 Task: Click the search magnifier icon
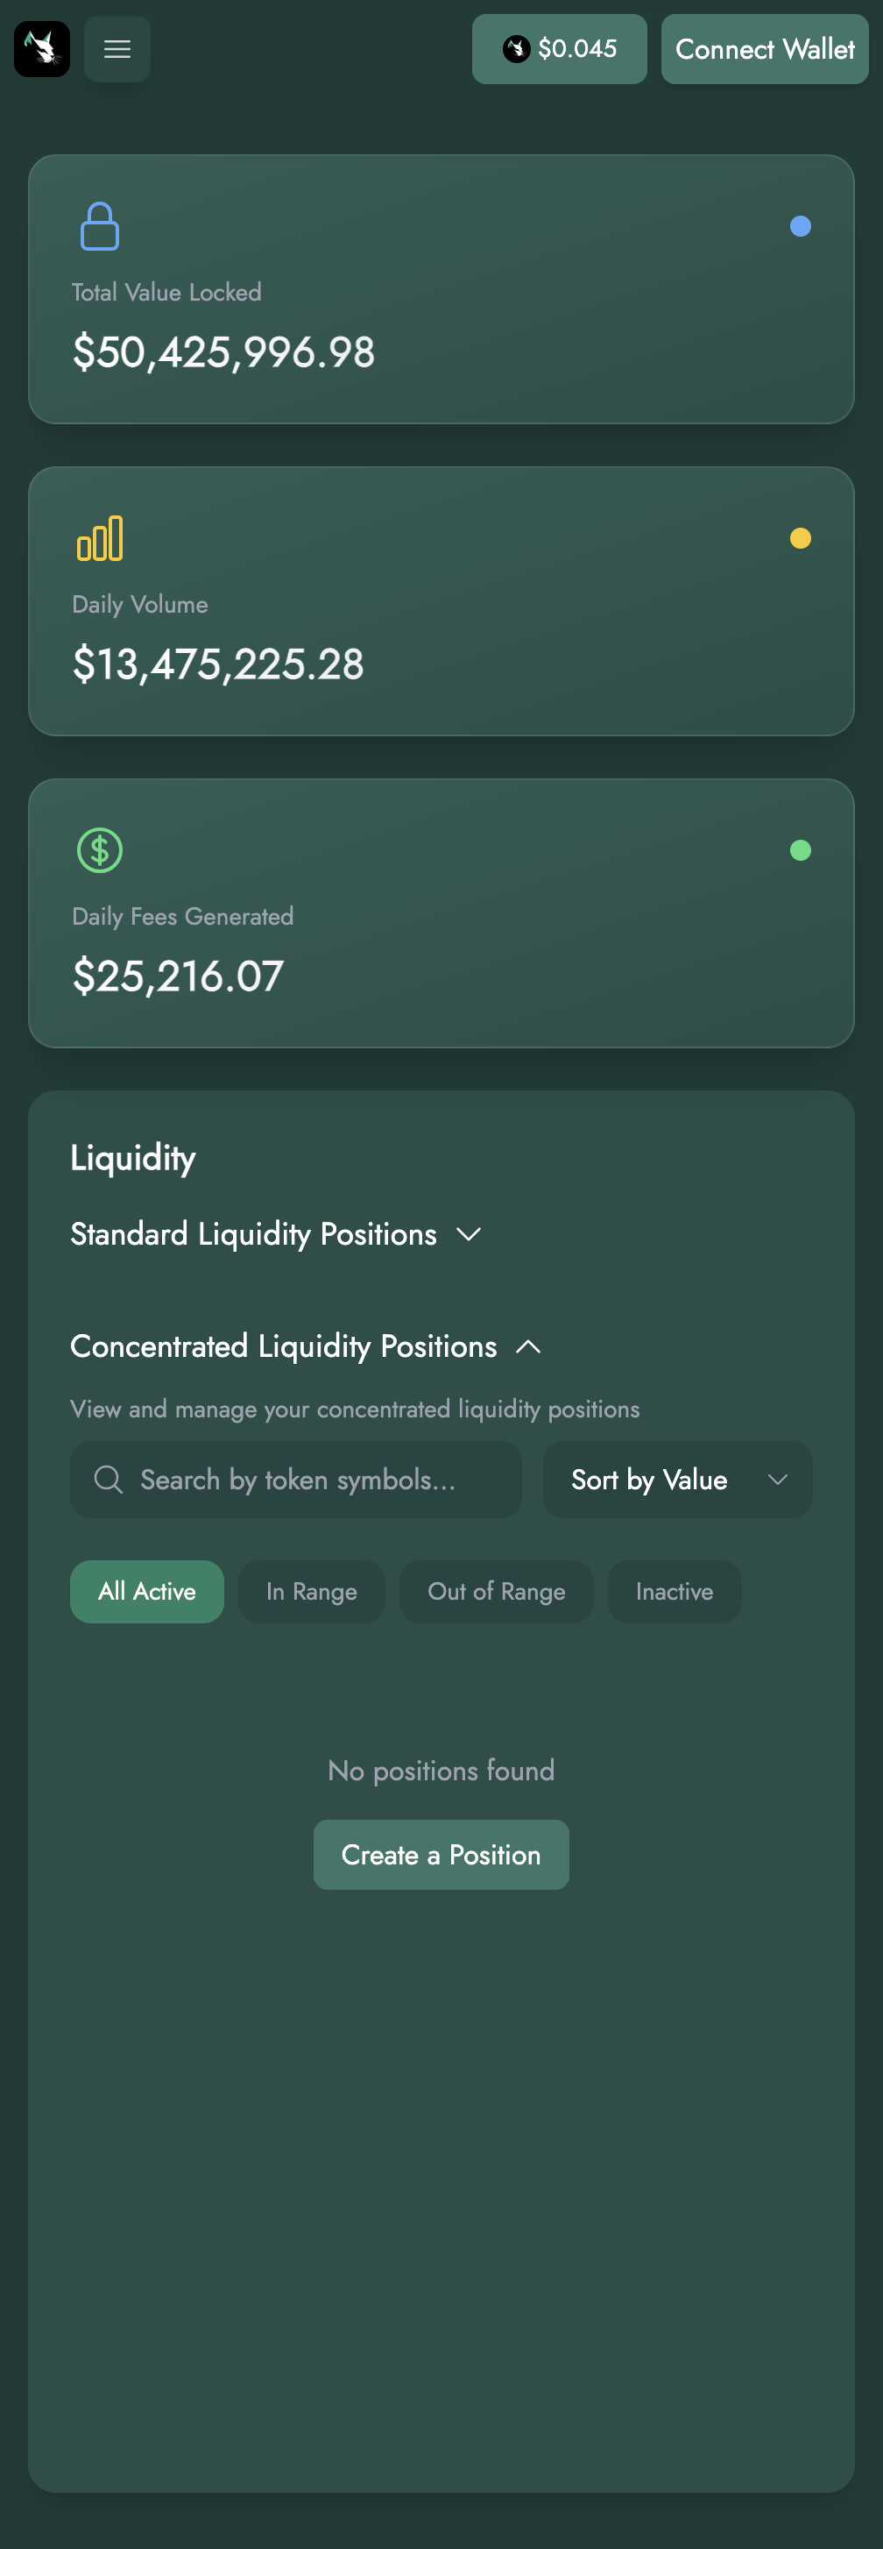click(x=108, y=1480)
